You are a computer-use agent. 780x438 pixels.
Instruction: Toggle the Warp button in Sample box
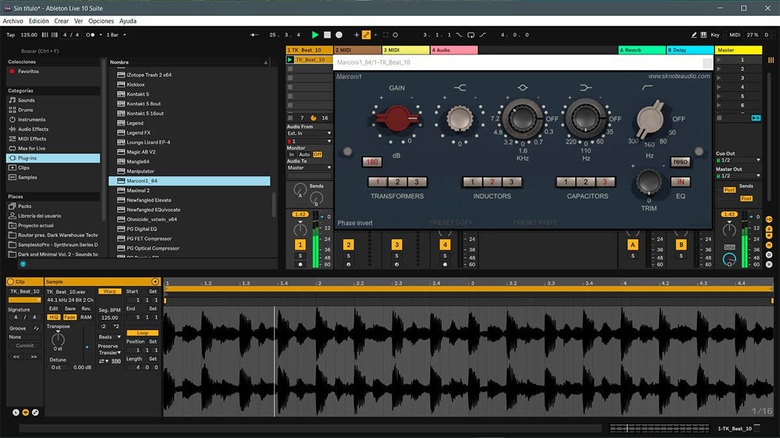pyautogui.click(x=110, y=291)
